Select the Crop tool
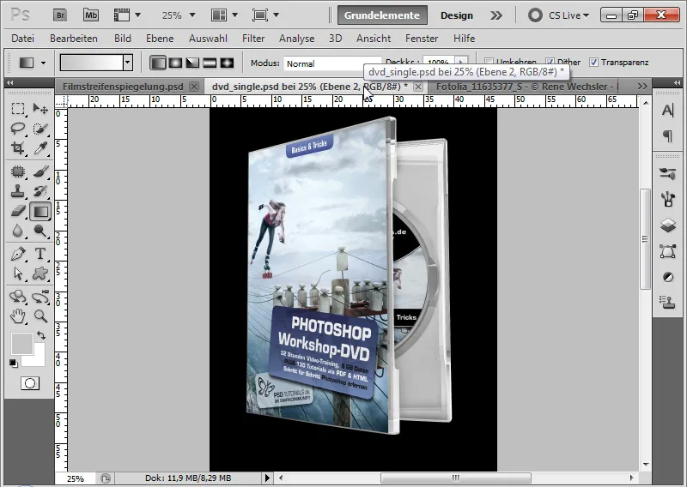The image size is (687, 487). pos(18,147)
